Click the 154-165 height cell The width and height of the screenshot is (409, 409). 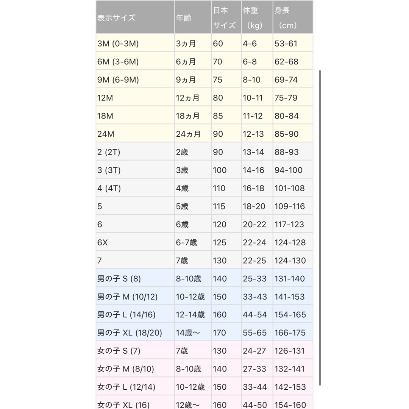(293, 315)
